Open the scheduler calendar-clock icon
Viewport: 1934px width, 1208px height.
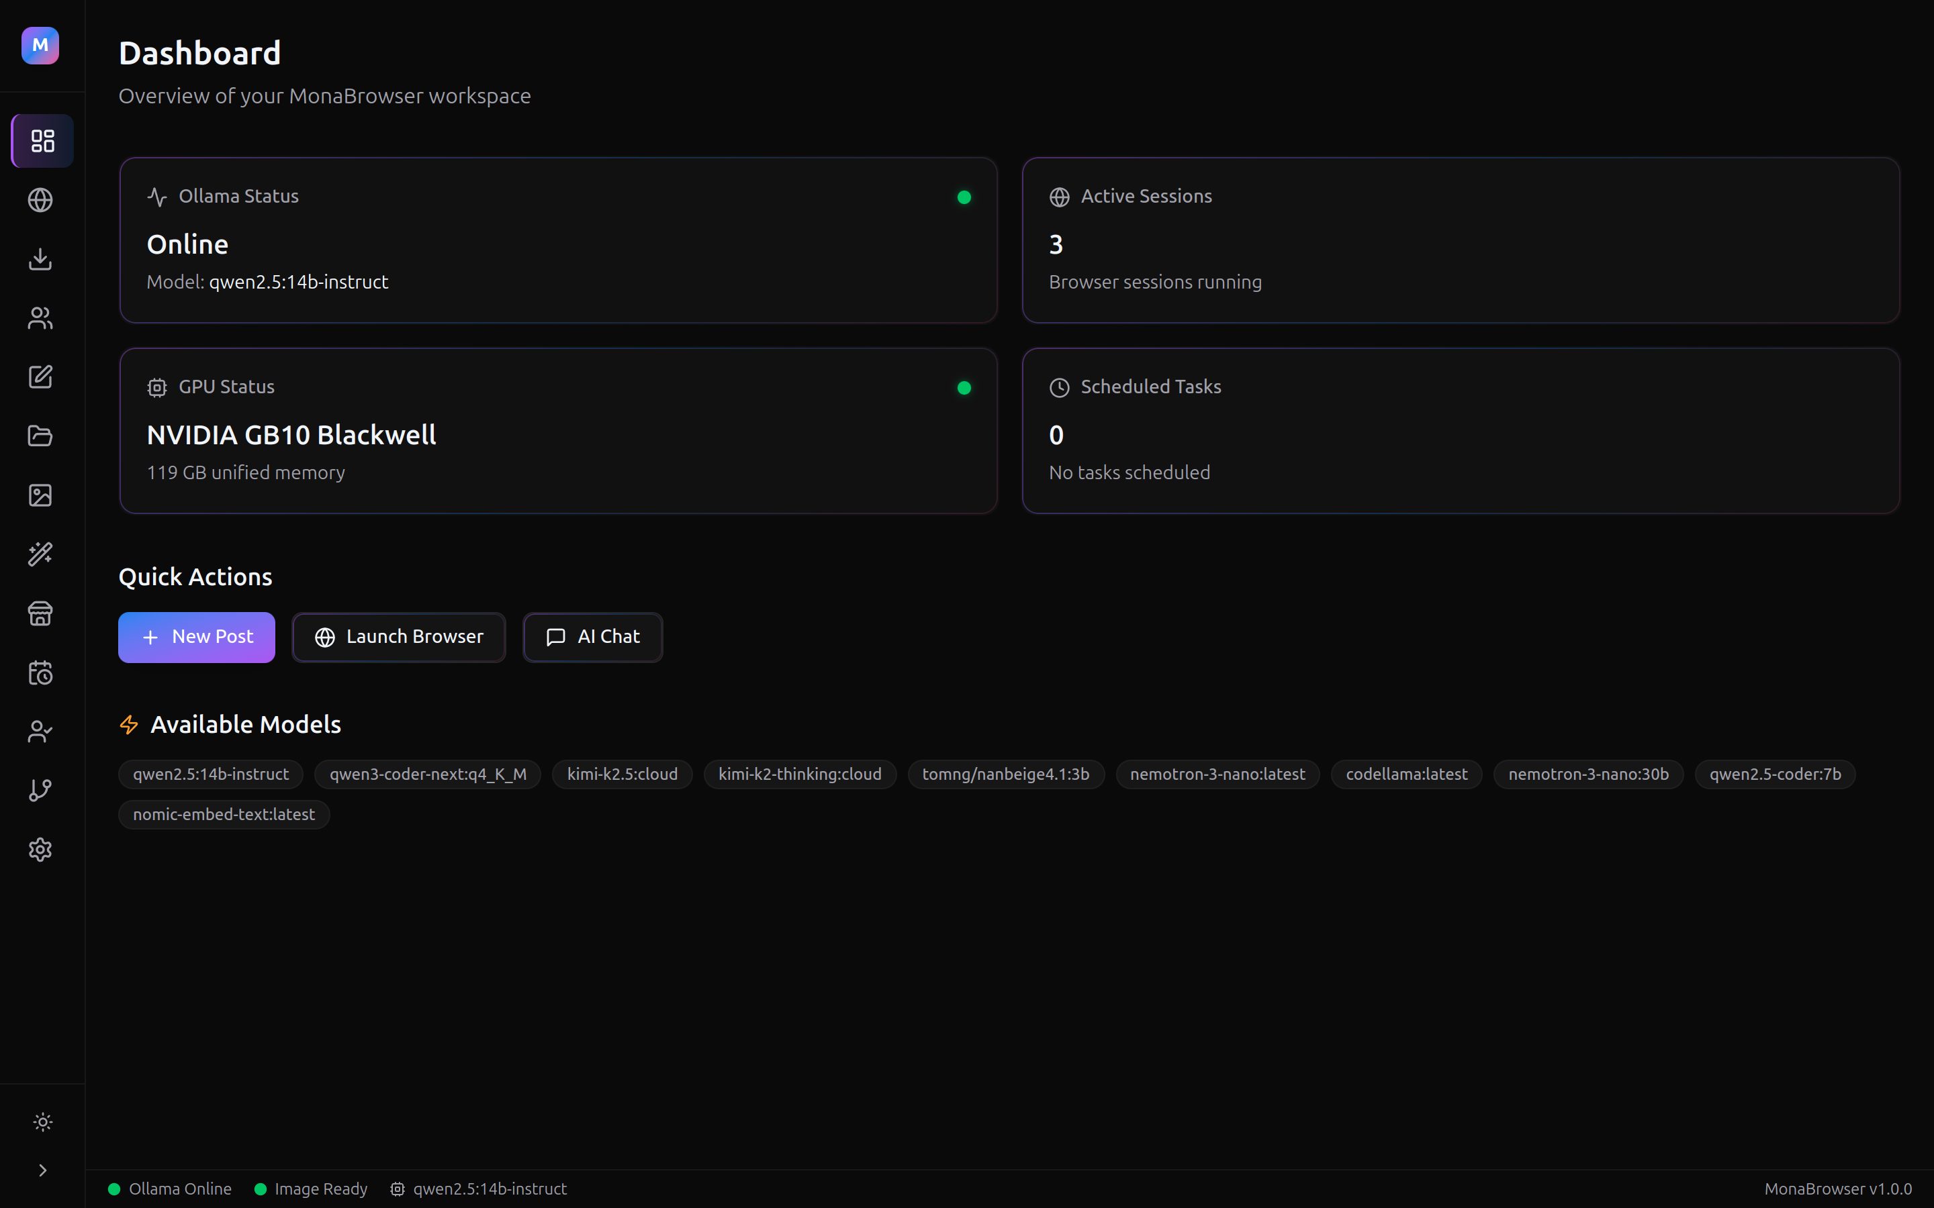(x=41, y=672)
